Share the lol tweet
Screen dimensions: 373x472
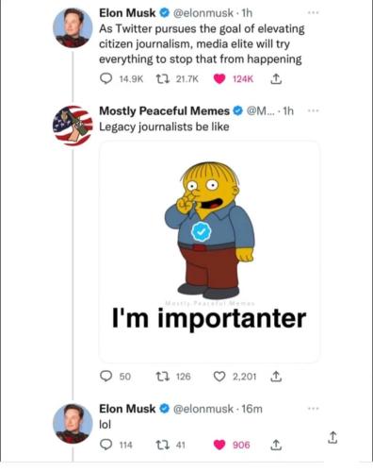276,445
